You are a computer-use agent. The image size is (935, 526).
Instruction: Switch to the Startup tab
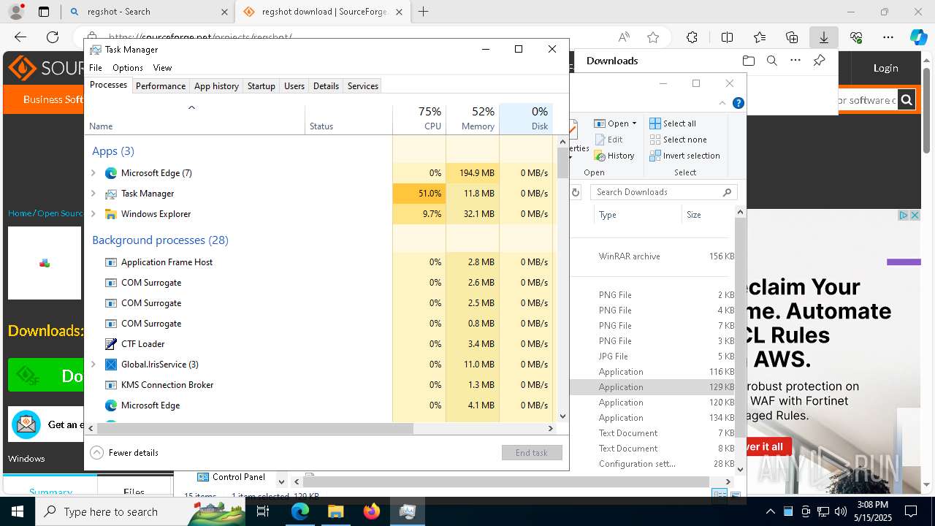pyautogui.click(x=261, y=85)
